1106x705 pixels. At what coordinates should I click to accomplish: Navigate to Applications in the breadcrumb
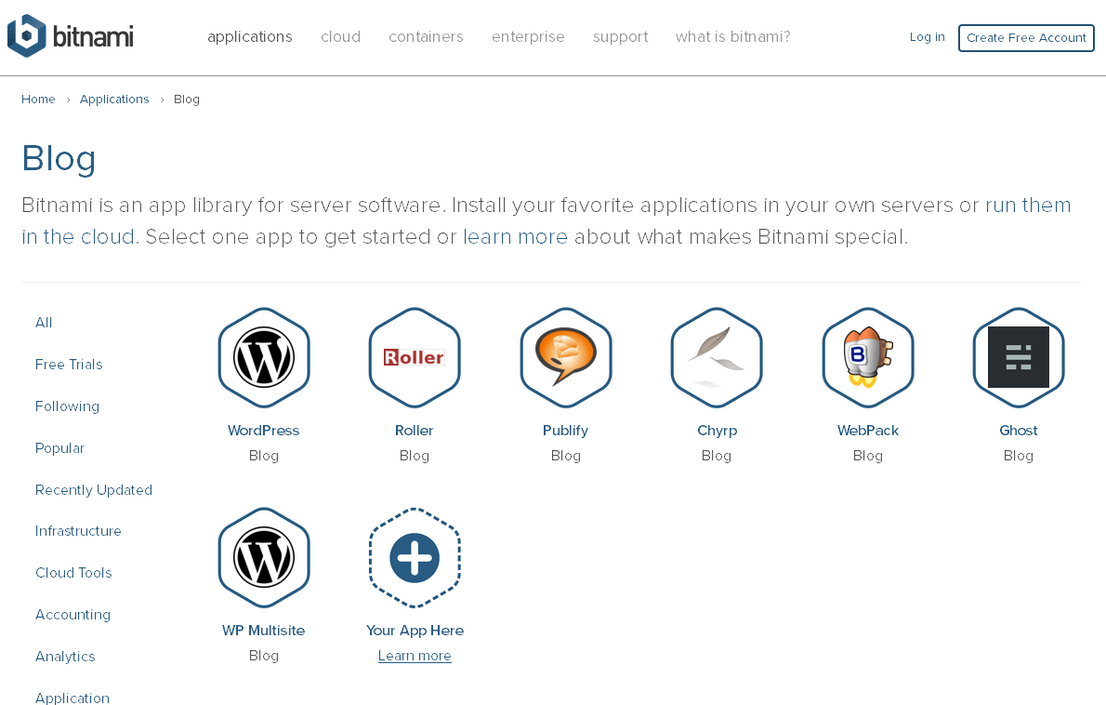point(114,100)
